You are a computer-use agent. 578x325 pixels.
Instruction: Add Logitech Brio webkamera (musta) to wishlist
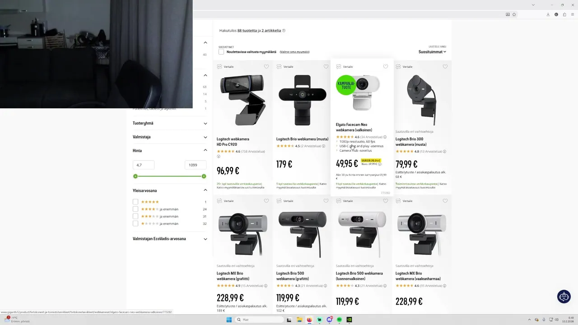click(326, 66)
